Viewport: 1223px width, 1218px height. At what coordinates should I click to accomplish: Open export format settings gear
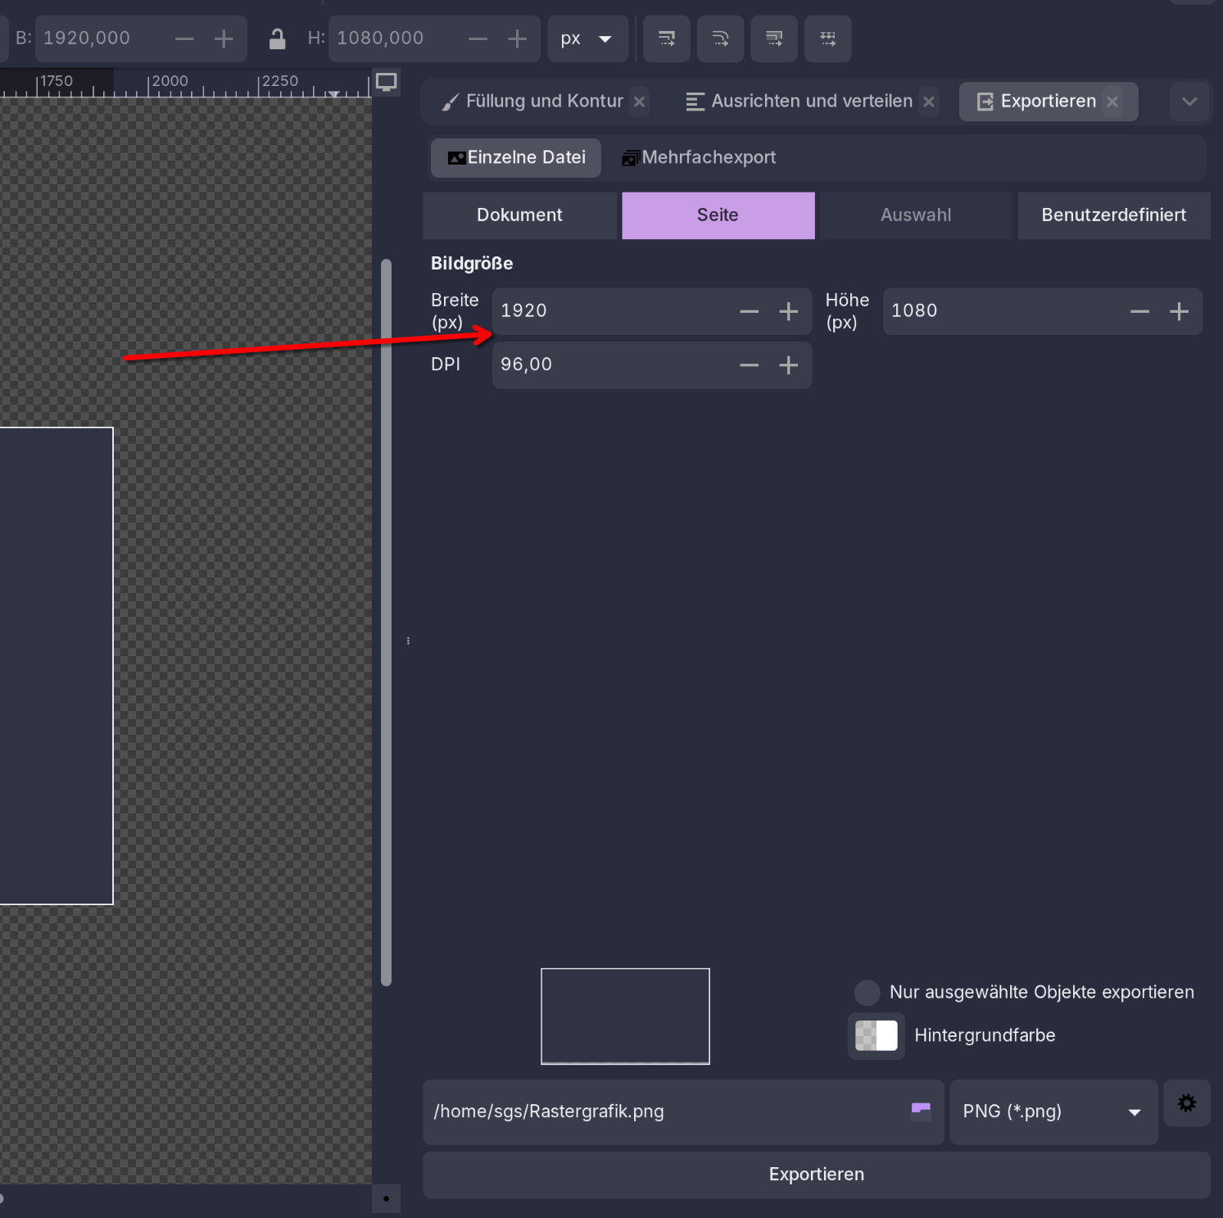coord(1187,1103)
